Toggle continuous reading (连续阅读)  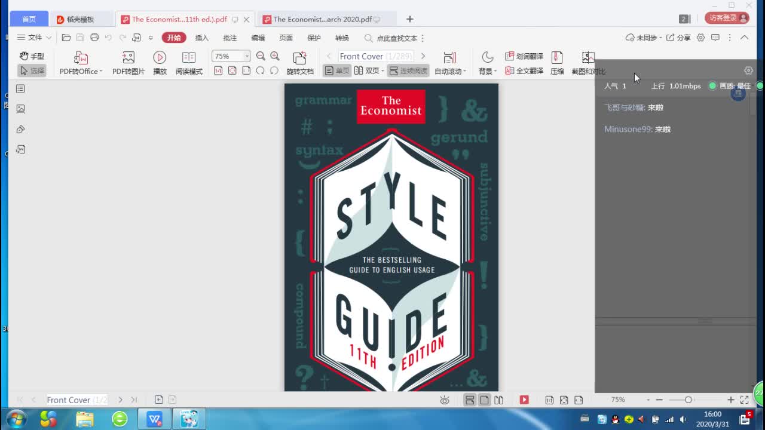[x=408, y=70]
